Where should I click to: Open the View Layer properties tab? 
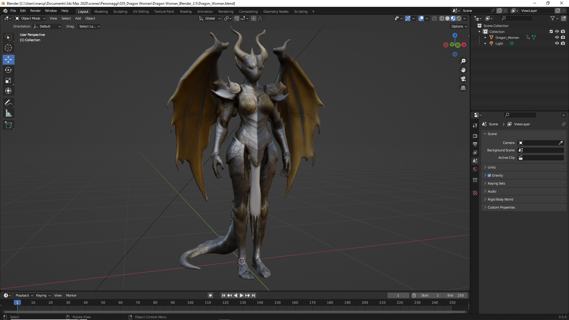[475, 152]
